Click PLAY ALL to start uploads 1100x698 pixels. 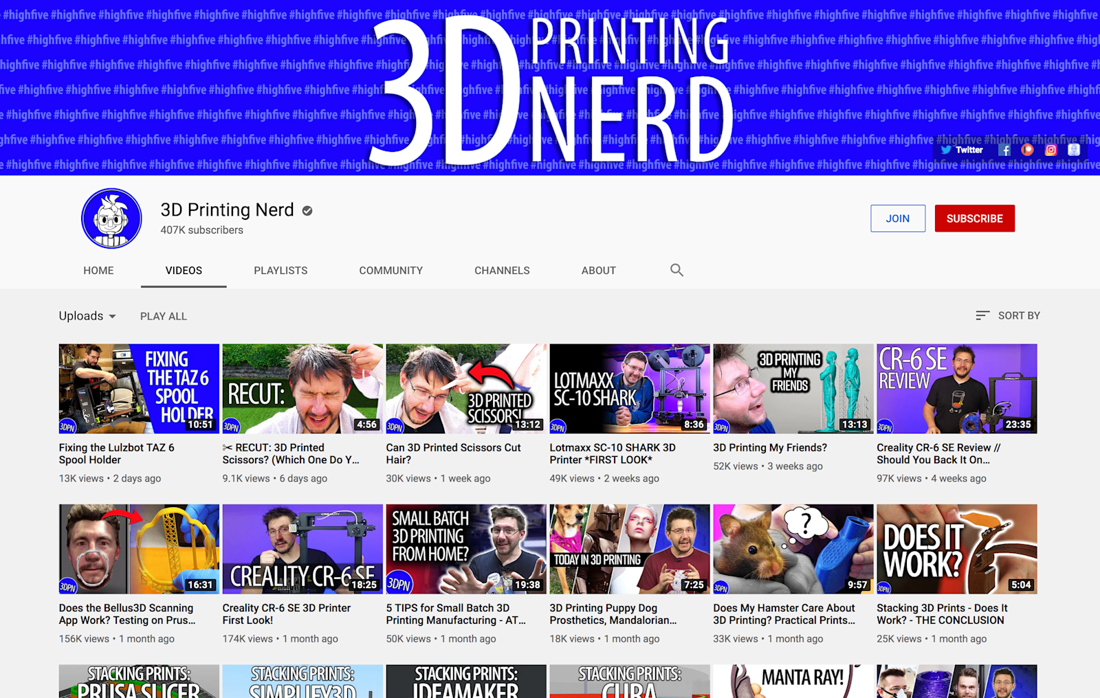[x=163, y=315]
